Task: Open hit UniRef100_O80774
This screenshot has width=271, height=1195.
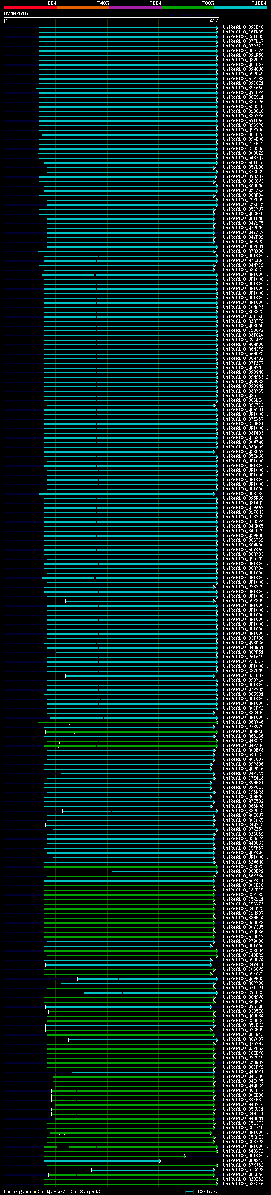Action: [x=243, y=50]
